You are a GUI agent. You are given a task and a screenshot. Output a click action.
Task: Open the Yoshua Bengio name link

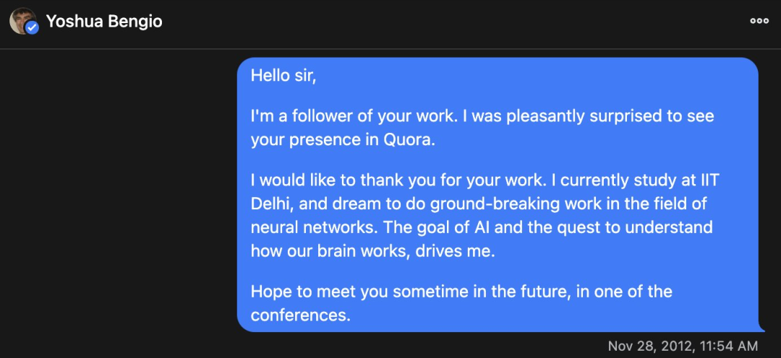click(104, 22)
